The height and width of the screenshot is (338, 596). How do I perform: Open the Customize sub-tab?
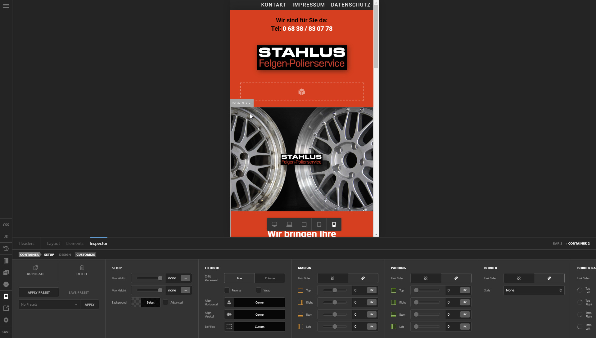pos(86,255)
